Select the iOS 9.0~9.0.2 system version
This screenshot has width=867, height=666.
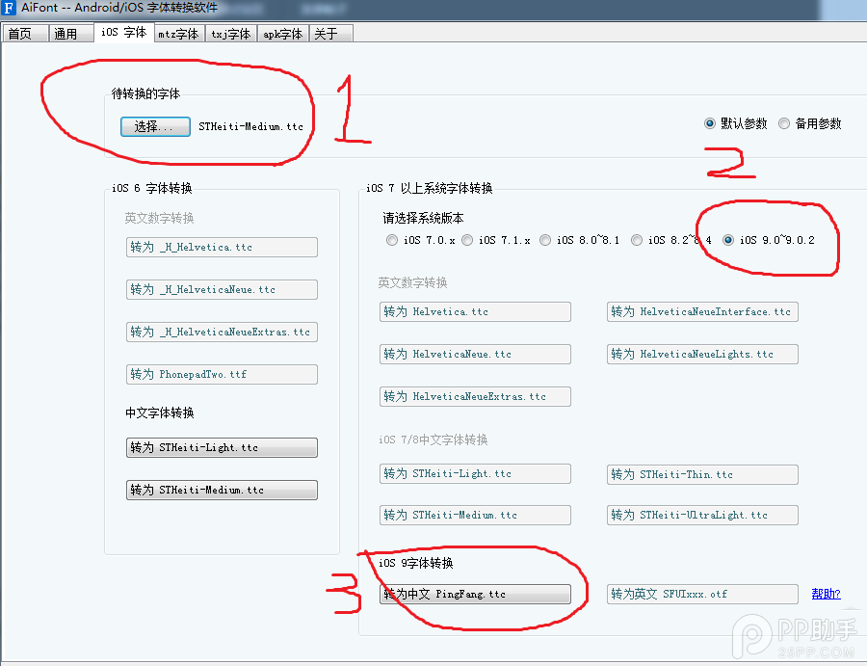pyautogui.click(x=729, y=240)
